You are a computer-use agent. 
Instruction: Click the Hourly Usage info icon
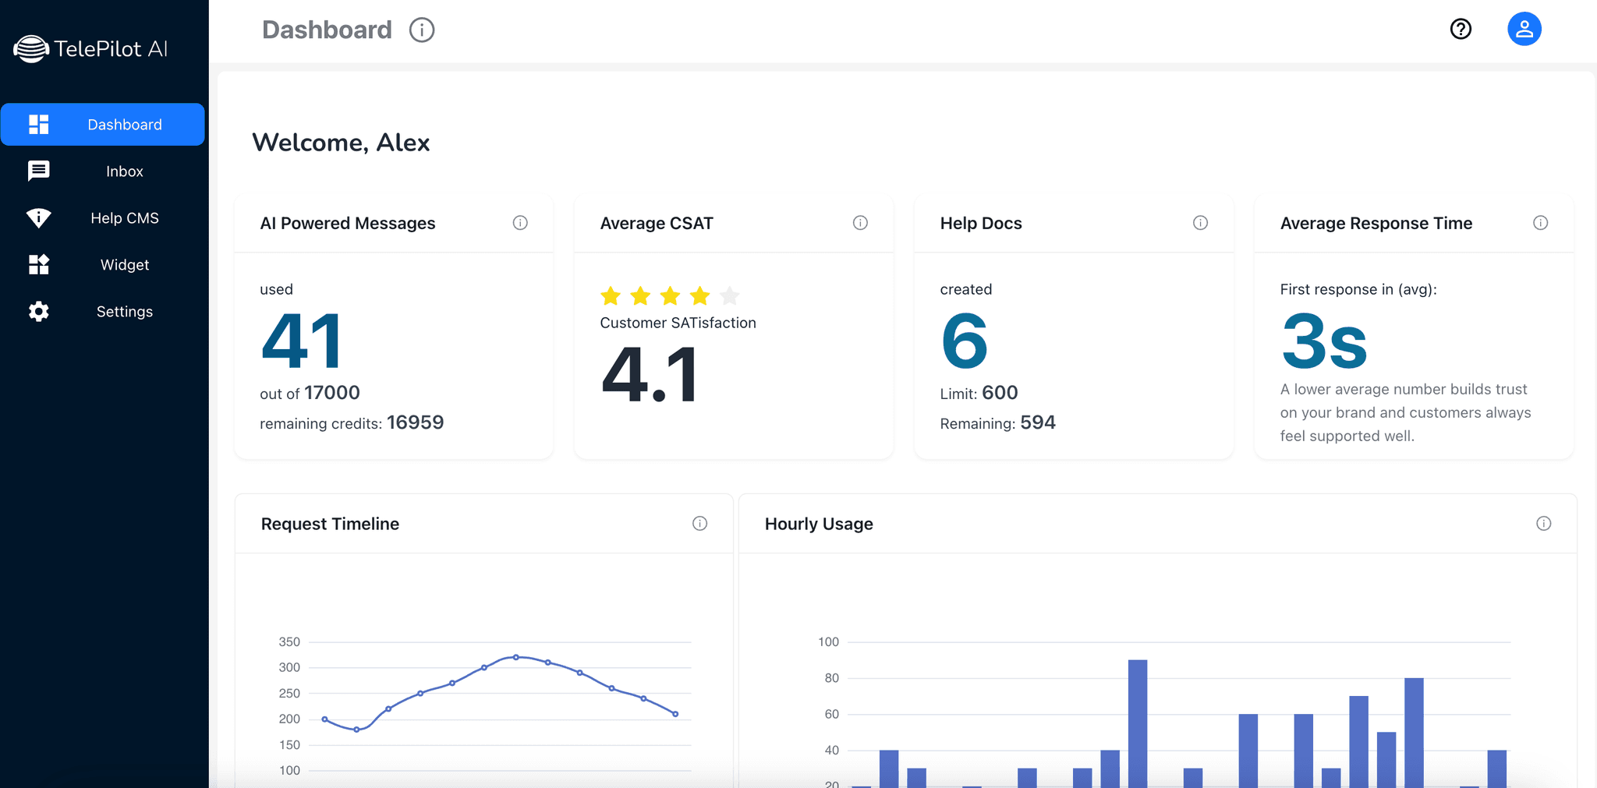(x=1543, y=524)
